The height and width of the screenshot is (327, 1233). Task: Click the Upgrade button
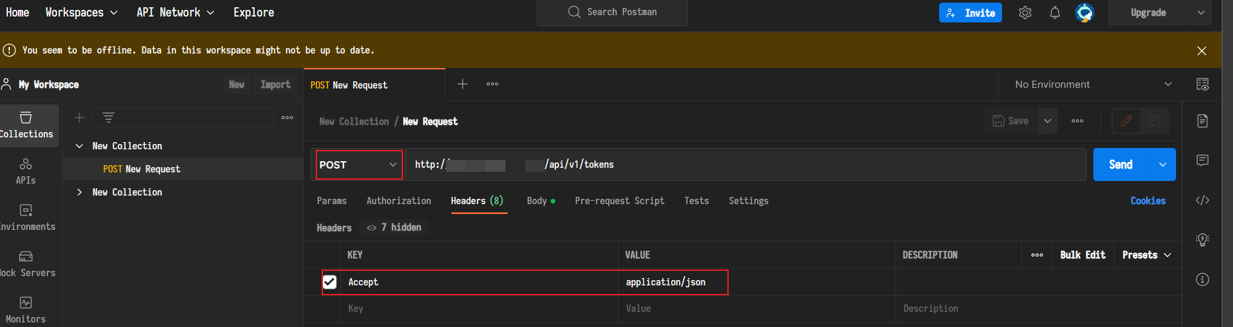pos(1149,13)
